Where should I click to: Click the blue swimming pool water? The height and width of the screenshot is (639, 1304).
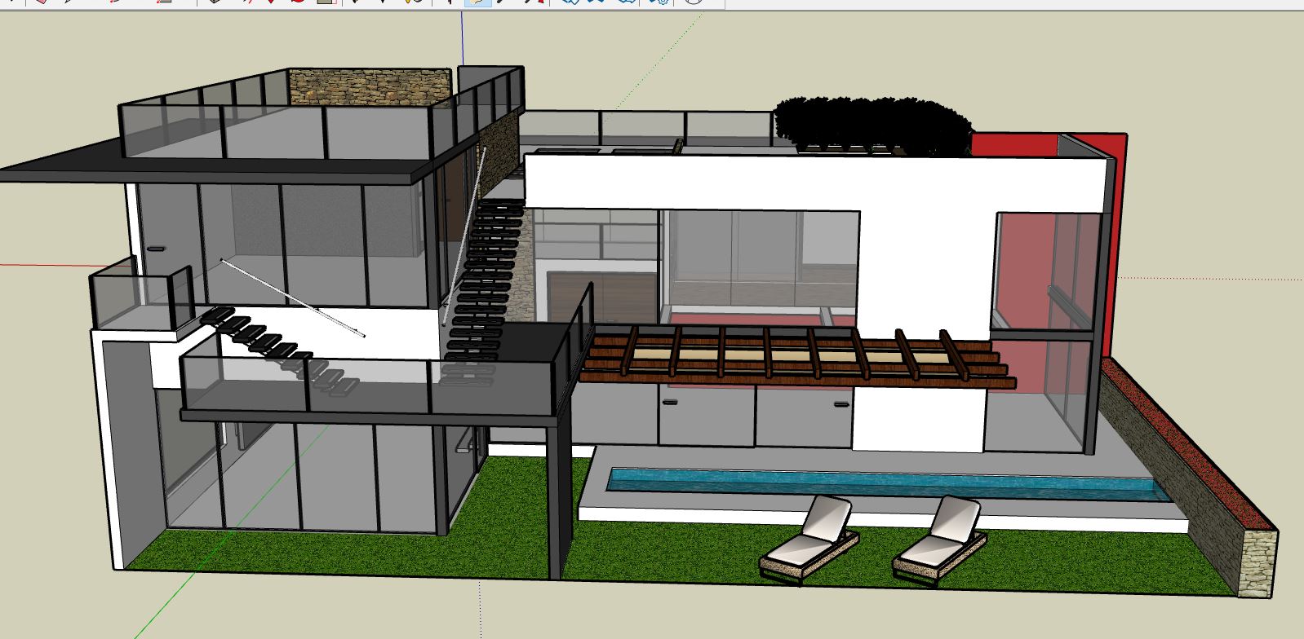click(x=881, y=484)
